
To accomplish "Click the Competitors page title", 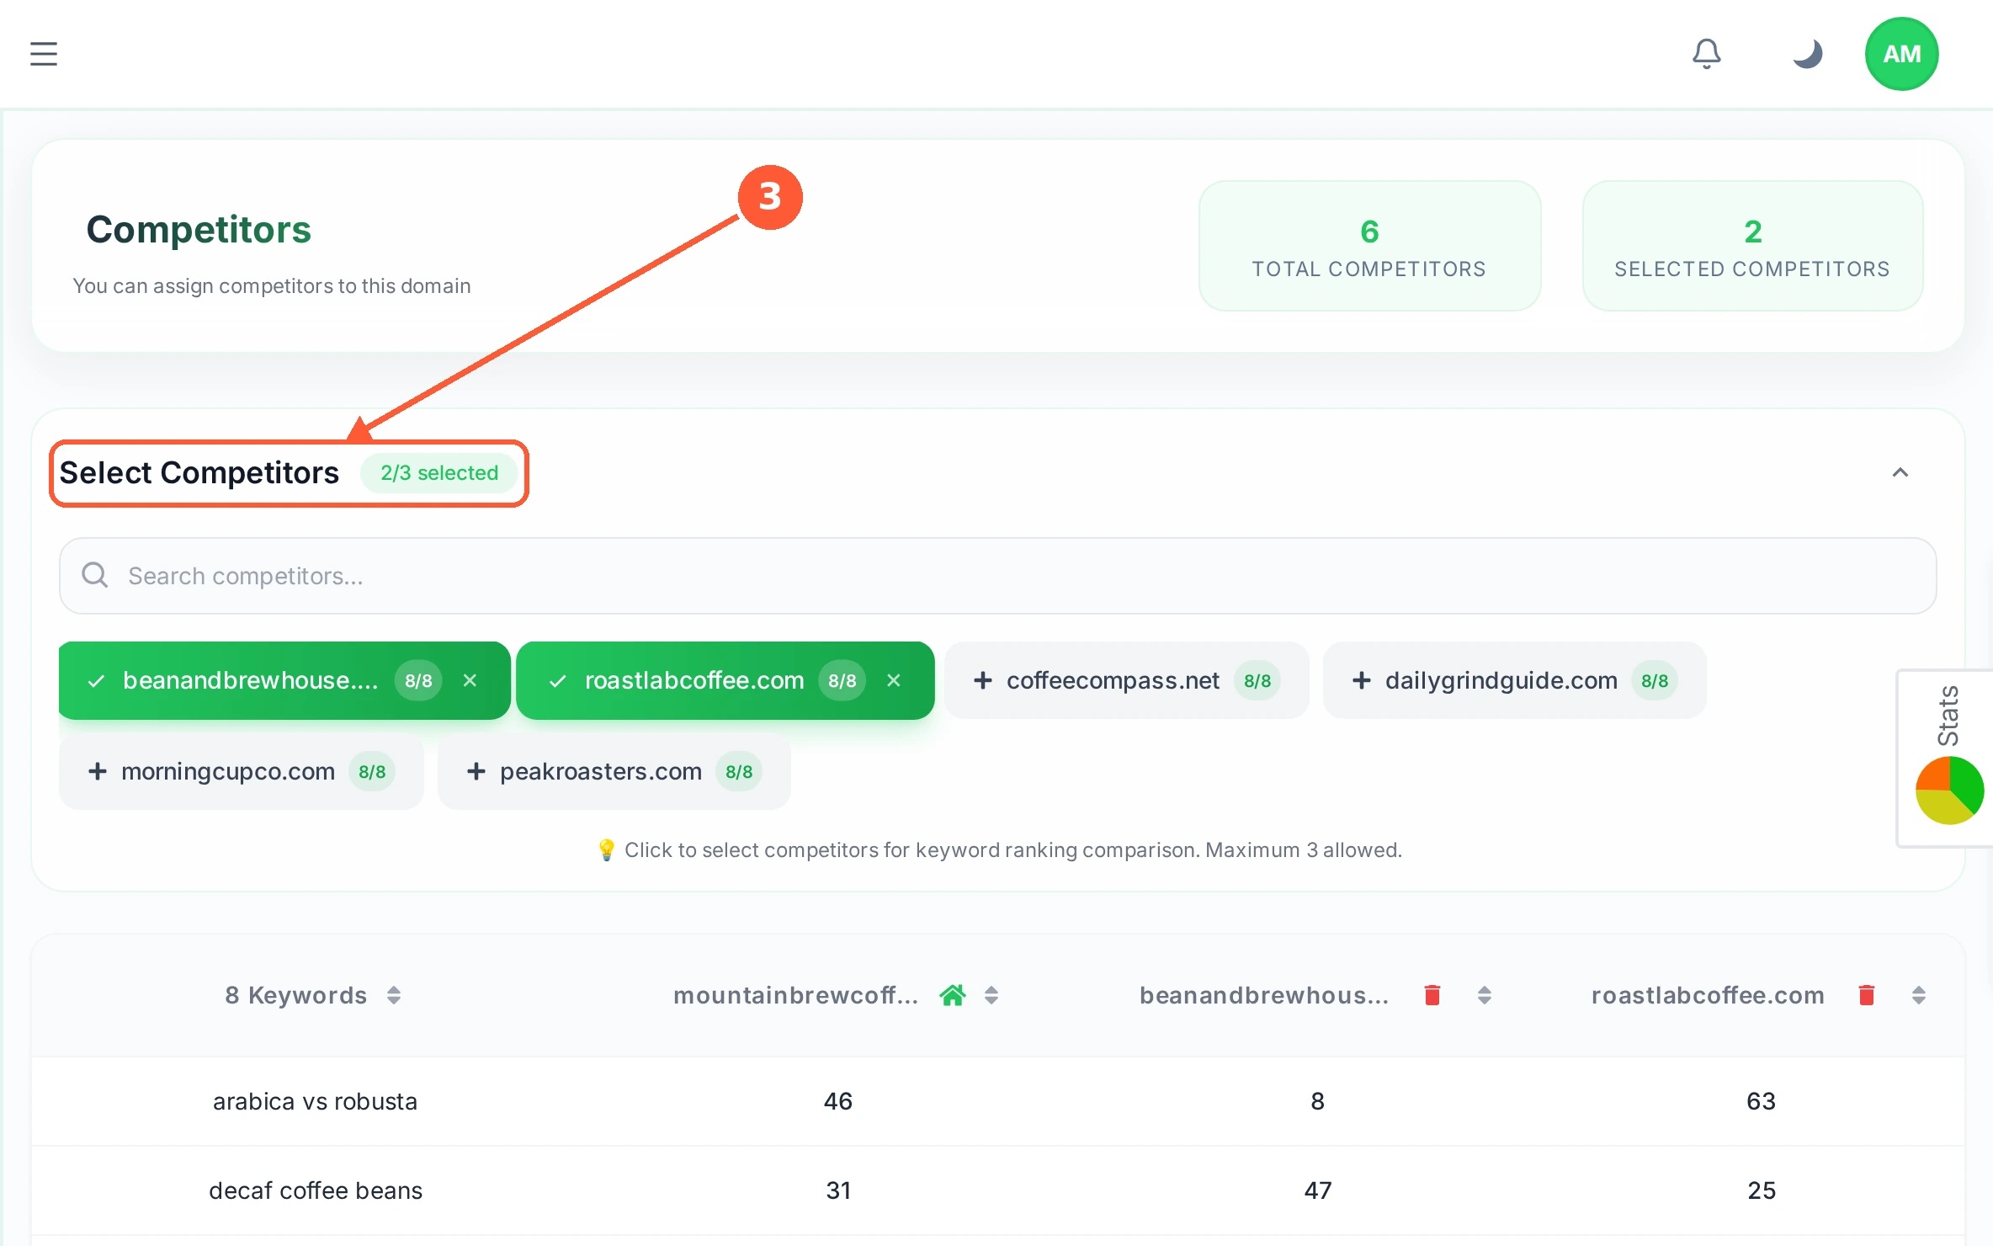I will click(x=199, y=230).
